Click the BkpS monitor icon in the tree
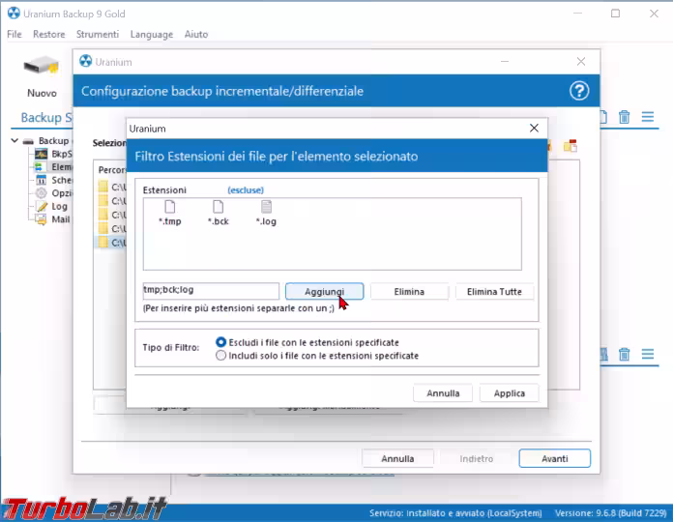This screenshot has width=673, height=522. pos(42,154)
